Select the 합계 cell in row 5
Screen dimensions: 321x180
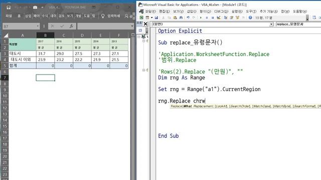pyautogui.click(x=22, y=65)
